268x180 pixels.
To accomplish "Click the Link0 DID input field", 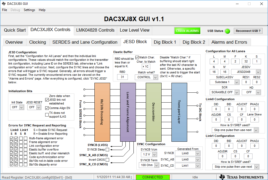I will (x=216, y=109).
